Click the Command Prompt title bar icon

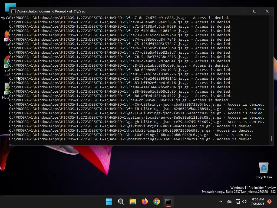tap(14, 11)
